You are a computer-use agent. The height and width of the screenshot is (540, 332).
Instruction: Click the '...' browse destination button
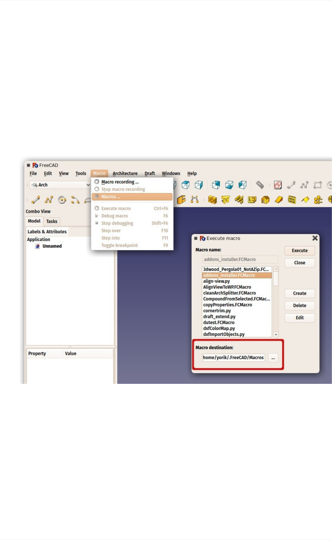273,358
